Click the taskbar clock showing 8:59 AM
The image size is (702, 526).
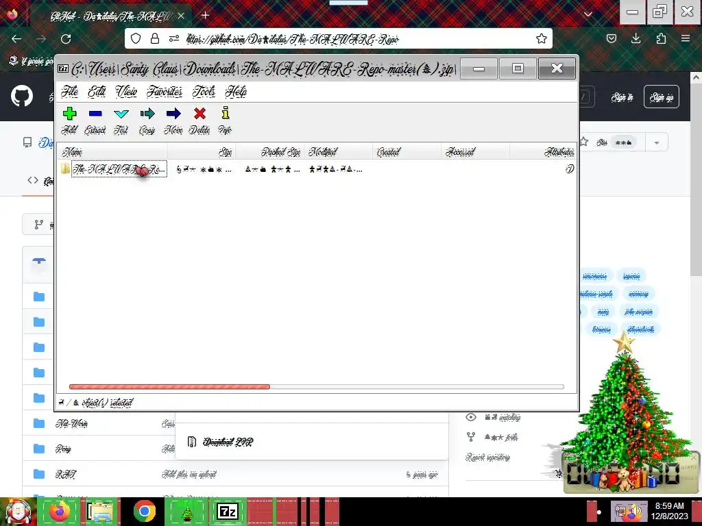tap(669, 511)
